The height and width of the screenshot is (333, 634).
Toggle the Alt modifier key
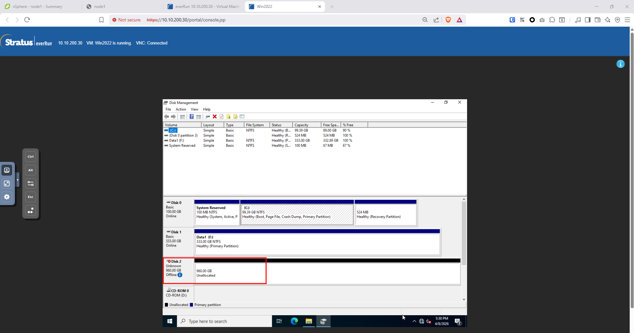pyautogui.click(x=30, y=170)
